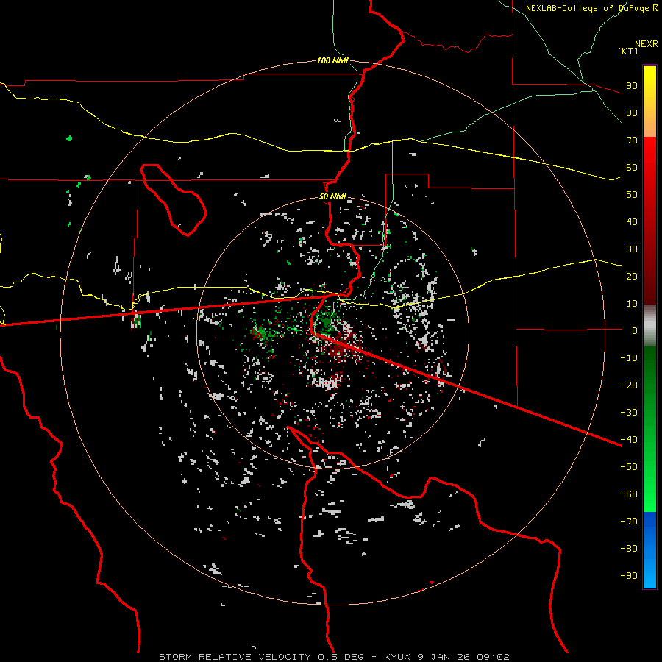662x662 pixels.
Task: Click the 90 value on velocity scale
Action: click(x=632, y=86)
